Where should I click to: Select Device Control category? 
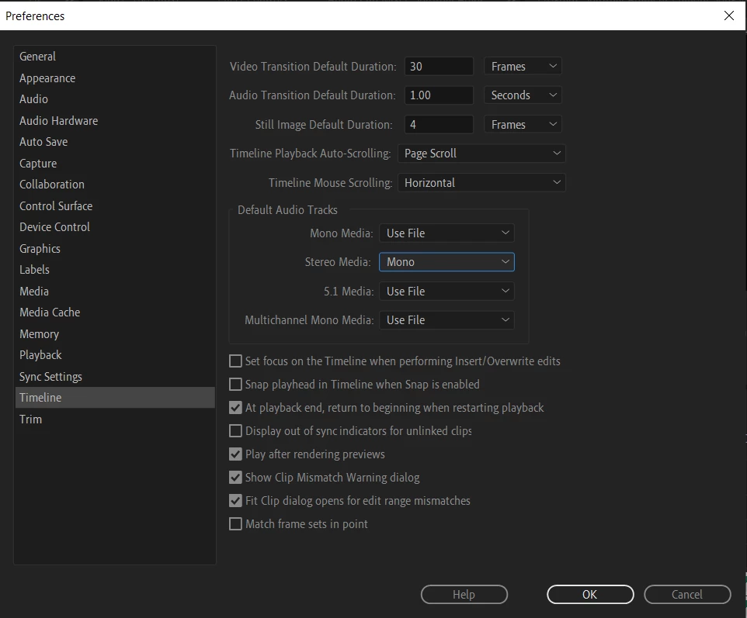[x=114, y=227]
